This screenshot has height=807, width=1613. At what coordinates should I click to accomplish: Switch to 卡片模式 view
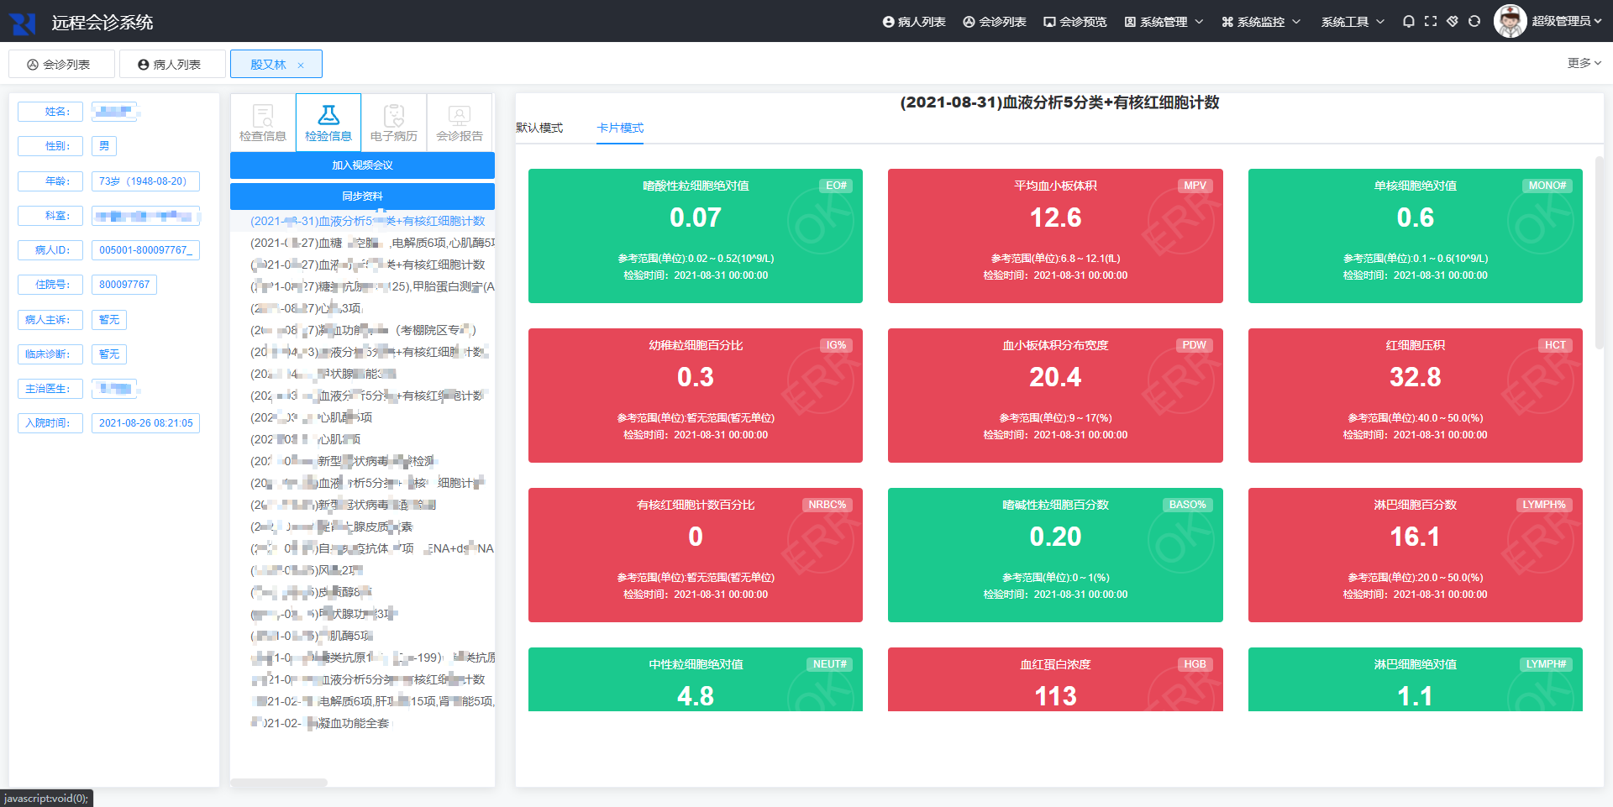tap(620, 128)
